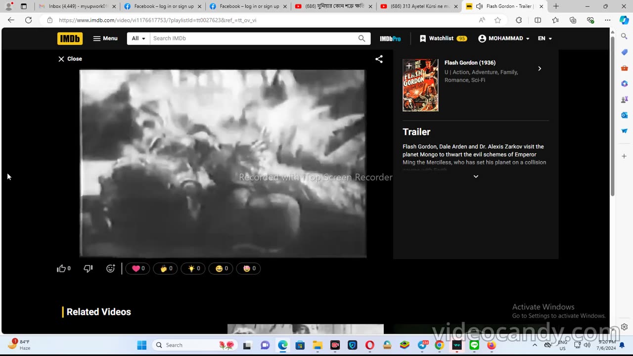React with the light bulb emoji
The width and height of the screenshot is (633, 356).
point(193,268)
